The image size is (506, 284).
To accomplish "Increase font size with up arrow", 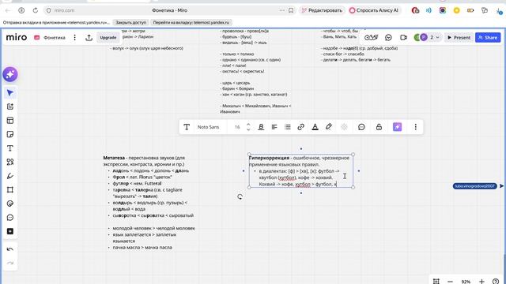I will [x=248, y=125].
